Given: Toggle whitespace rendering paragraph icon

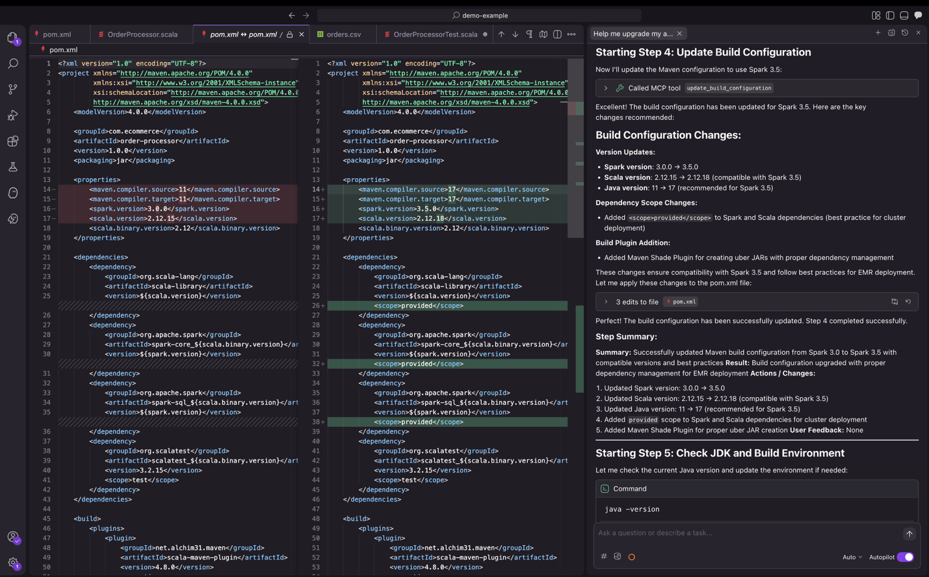Looking at the screenshot, I should click(529, 34).
